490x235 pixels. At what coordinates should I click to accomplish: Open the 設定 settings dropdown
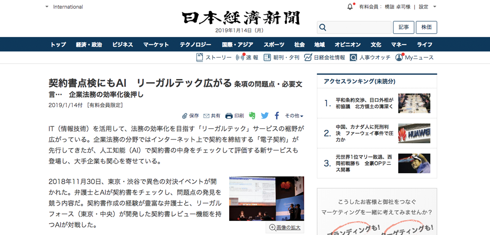[x=427, y=7]
